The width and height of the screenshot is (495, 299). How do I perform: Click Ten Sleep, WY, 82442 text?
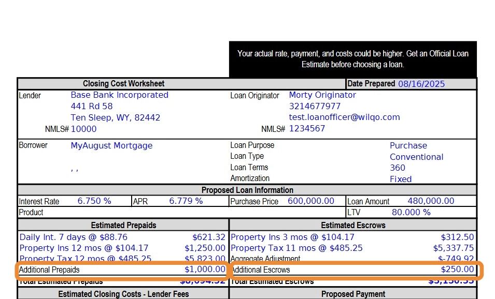115,117
